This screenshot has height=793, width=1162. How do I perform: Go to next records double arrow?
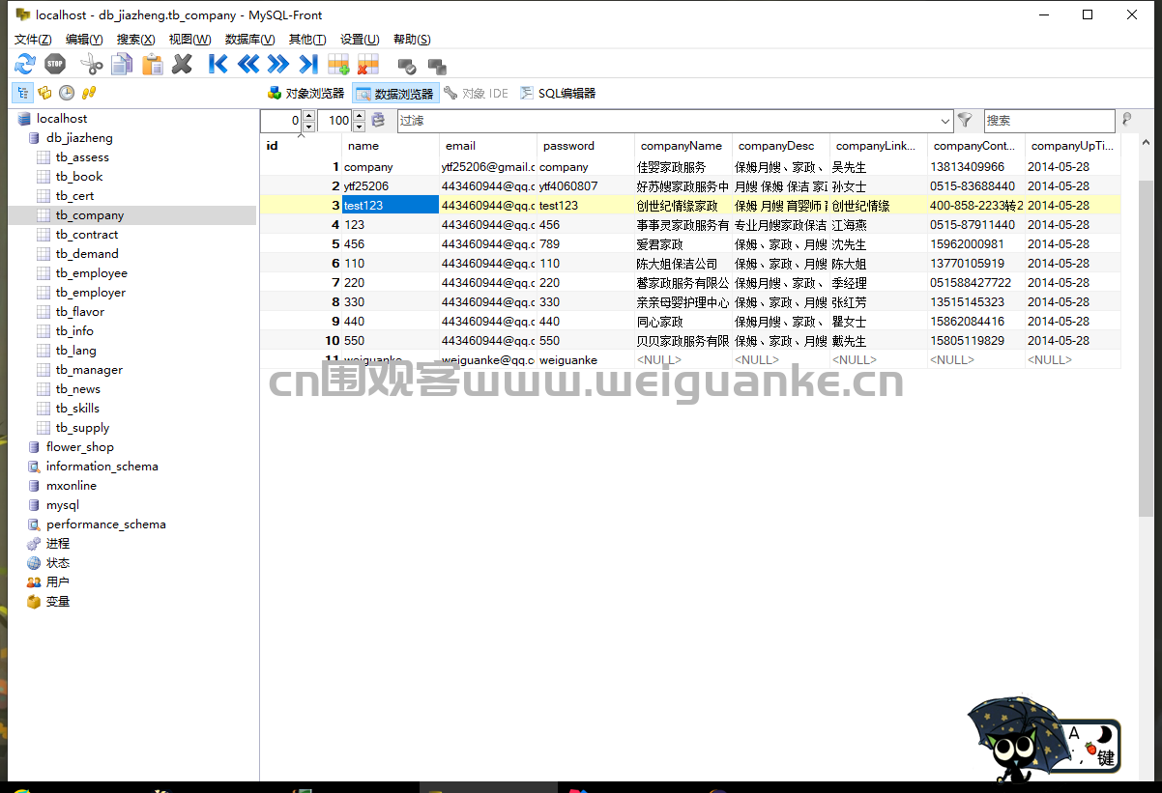[278, 65]
